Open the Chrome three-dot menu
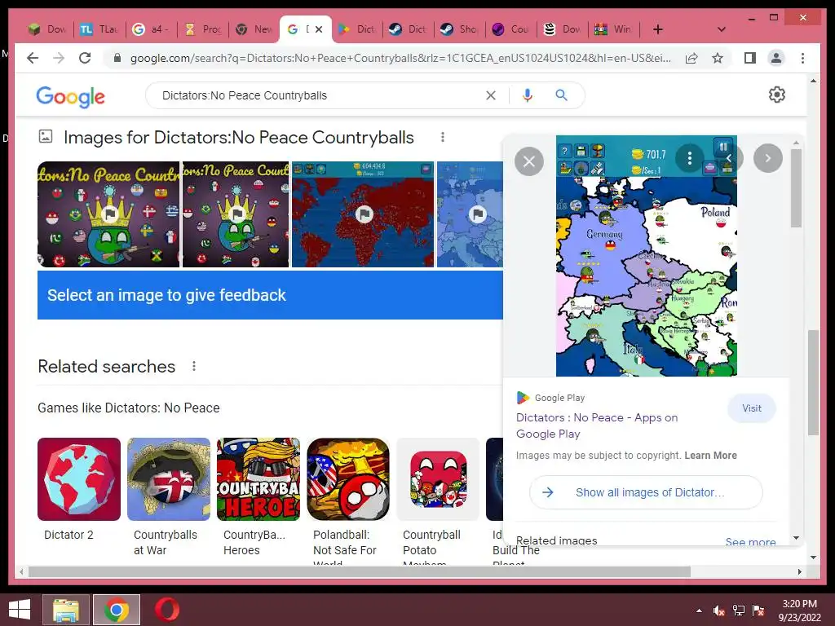This screenshot has height=626, width=835. point(802,58)
